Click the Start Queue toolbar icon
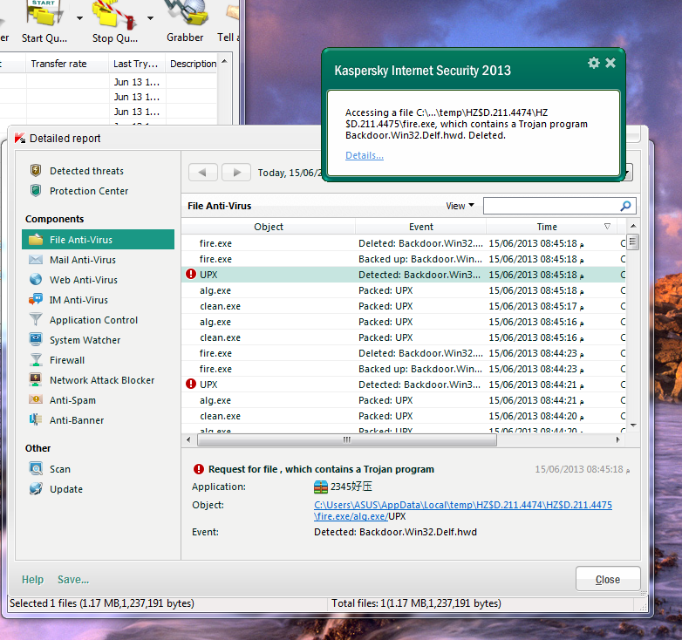 point(44,13)
